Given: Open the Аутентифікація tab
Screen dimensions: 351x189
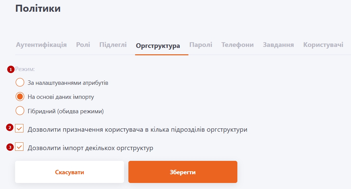Looking at the screenshot, I should point(41,45).
